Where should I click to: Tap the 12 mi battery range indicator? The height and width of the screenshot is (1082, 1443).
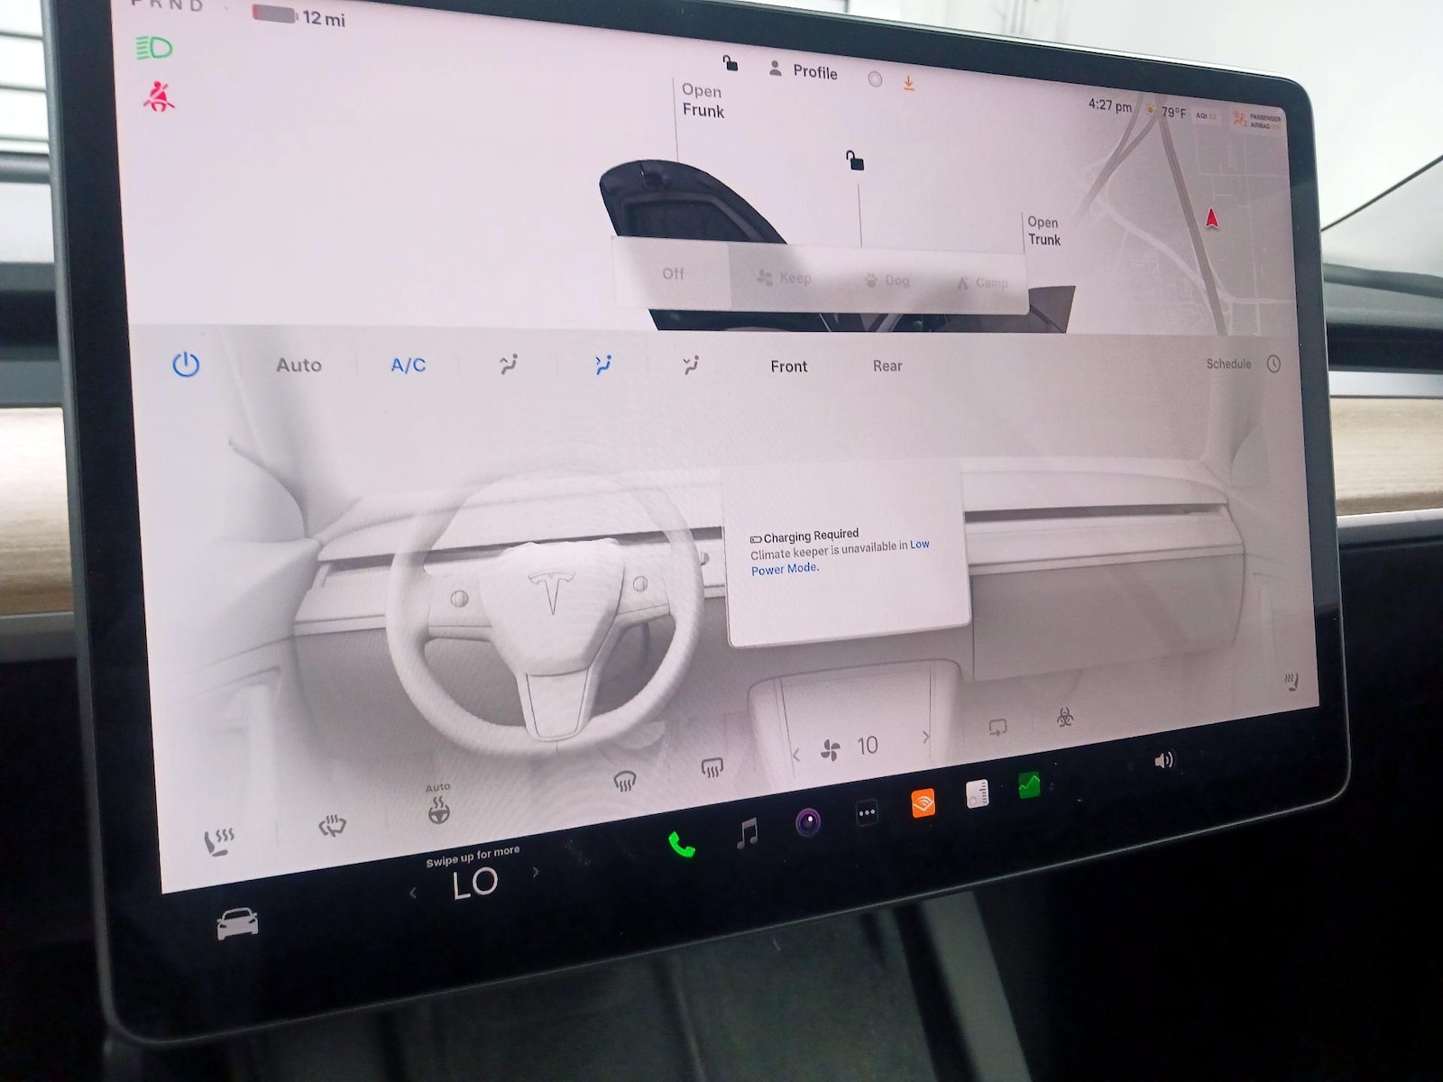299,16
